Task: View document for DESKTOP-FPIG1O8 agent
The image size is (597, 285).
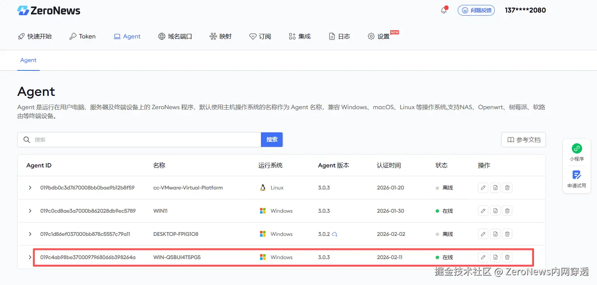Action: click(x=495, y=234)
